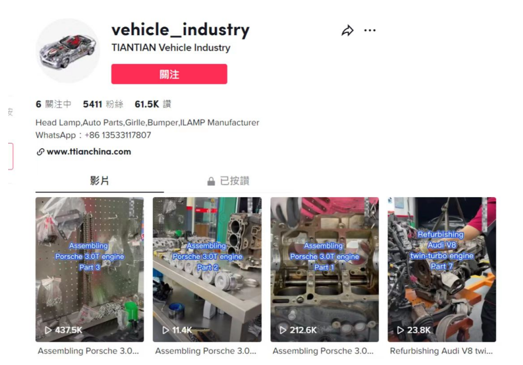
Task: Click the link icon beside www.ttianchina.com
Action: [x=41, y=152]
